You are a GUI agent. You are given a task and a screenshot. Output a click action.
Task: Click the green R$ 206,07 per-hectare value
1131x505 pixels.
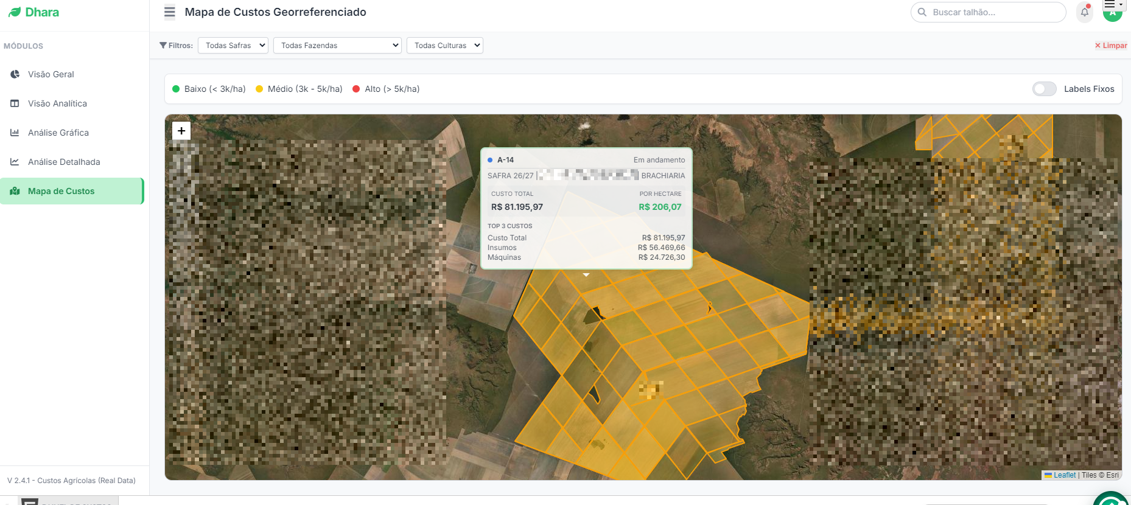pos(660,207)
